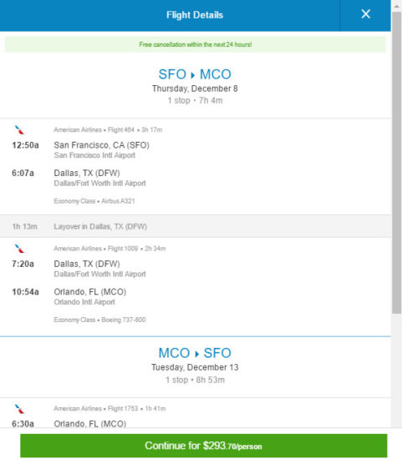Select the 6:07a Dallas arrival entry

[79, 178]
